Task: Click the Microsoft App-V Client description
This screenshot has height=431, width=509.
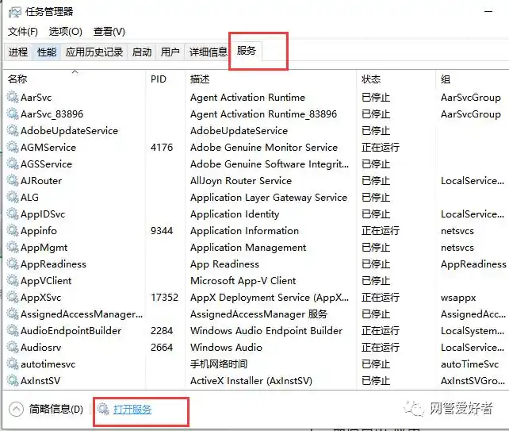Action: pyautogui.click(x=243, y=280)
